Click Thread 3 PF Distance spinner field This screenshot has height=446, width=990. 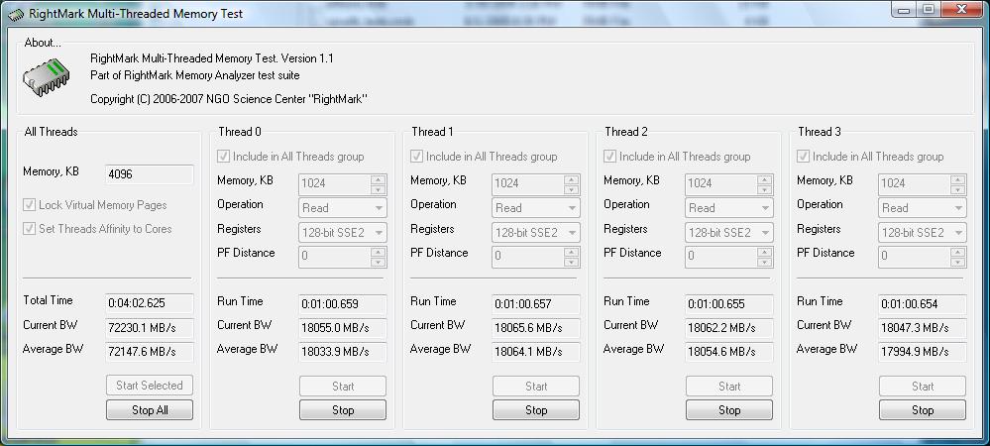(922, 256)
